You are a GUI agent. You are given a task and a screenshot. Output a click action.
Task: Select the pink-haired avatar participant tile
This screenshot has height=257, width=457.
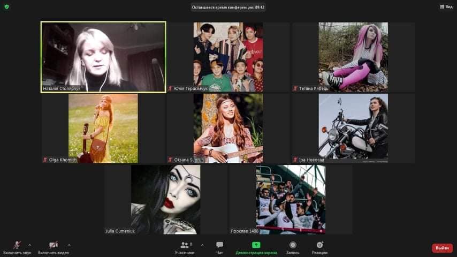pyautogui.click(x=353, y=56)
